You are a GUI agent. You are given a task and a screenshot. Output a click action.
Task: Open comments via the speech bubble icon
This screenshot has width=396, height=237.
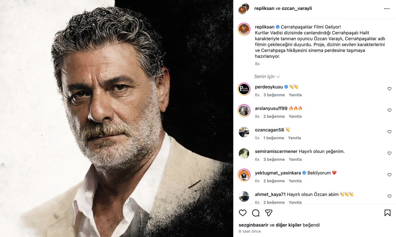[255, 213]
